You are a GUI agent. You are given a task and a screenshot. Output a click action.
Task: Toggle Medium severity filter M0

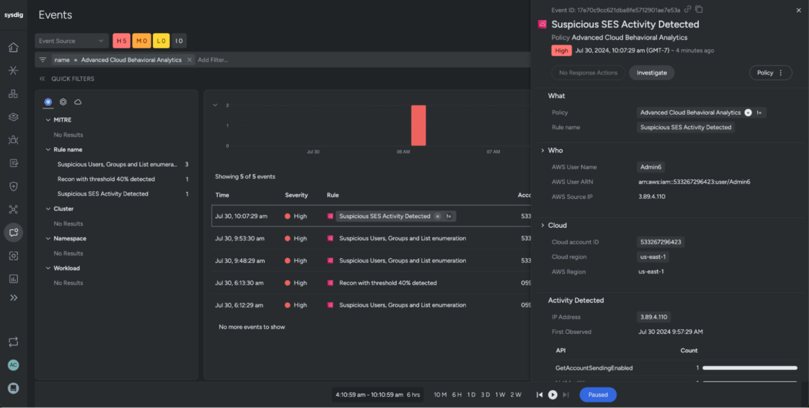[141, 41]
